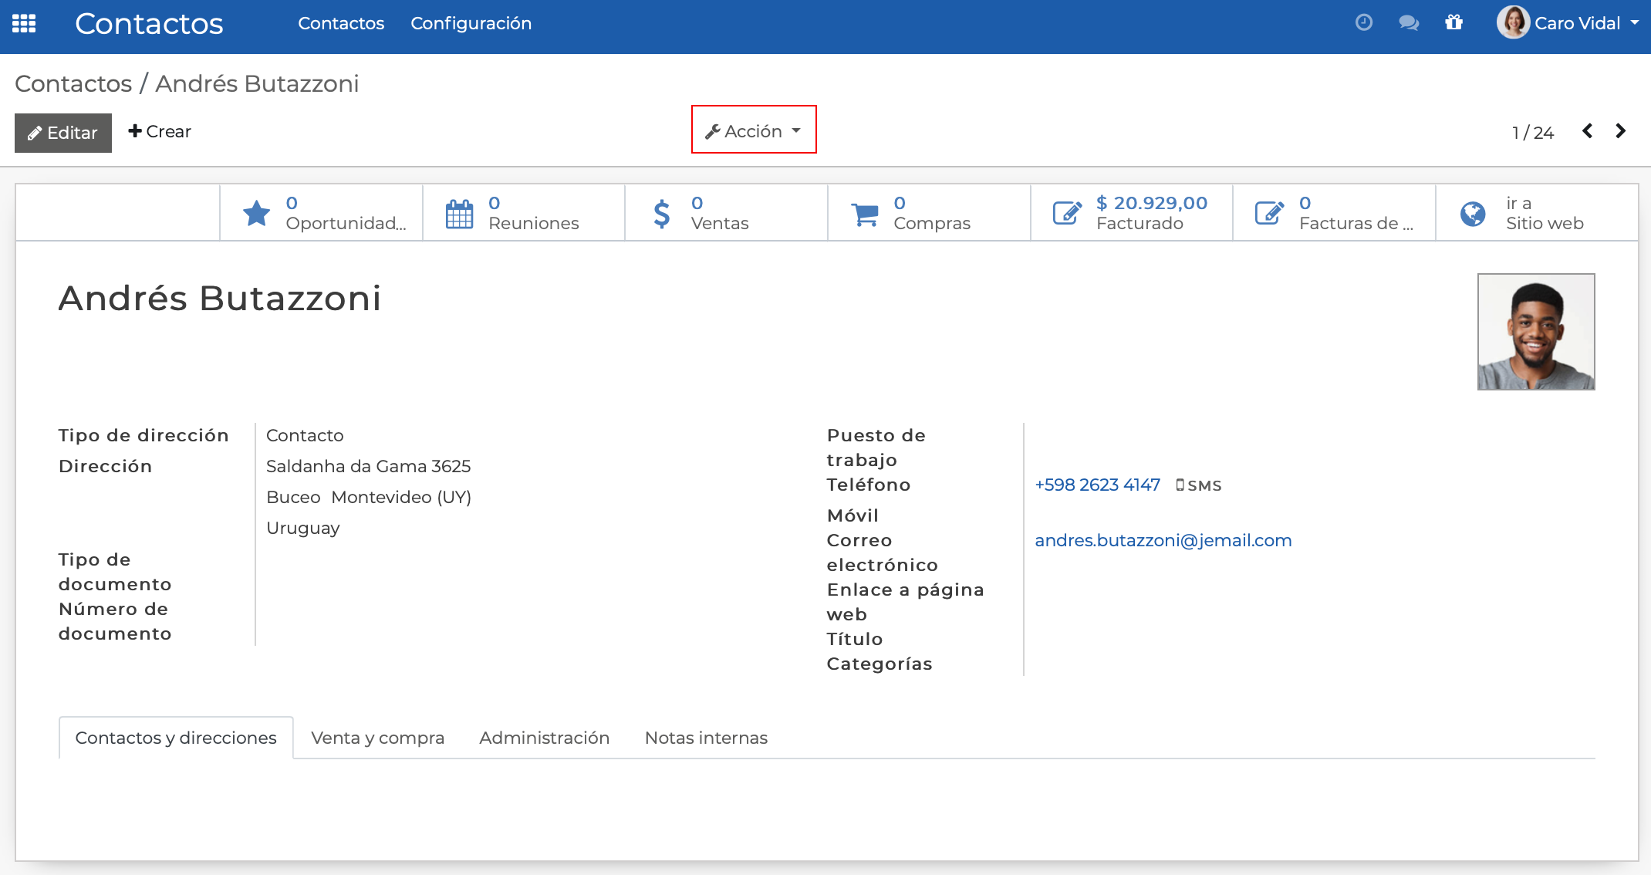Send a text using the SMS icon
1651x875 pixels.
[x=1199, y=485]
